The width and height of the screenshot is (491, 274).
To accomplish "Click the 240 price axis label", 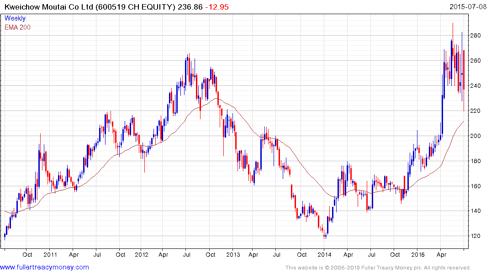I will (475, 86).
